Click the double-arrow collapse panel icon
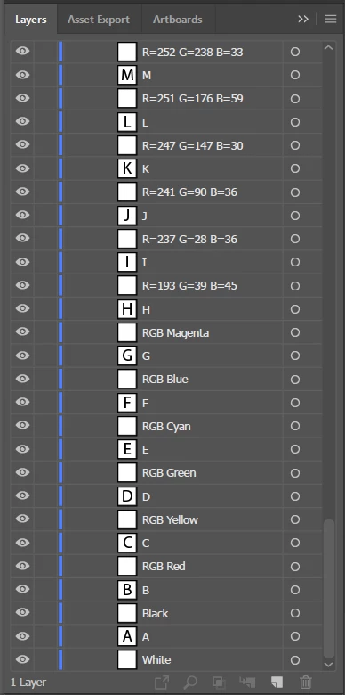The width and height of the screenshot is (345, 695). pos(303,19)
